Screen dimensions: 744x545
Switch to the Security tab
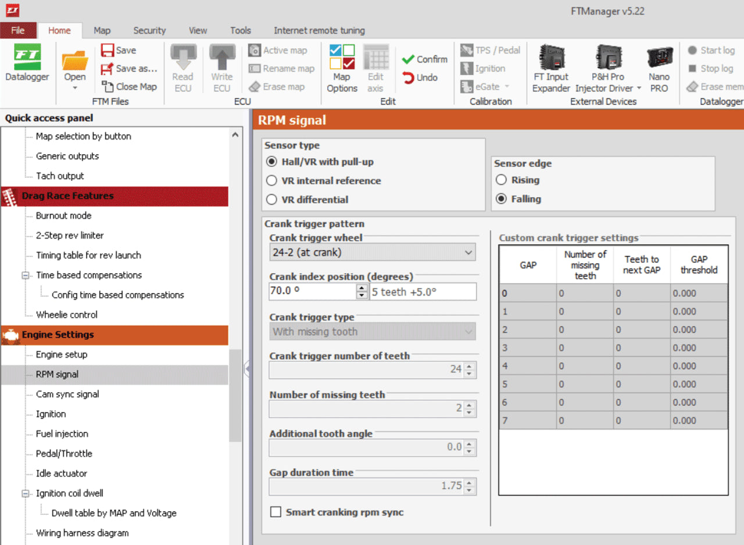click(x=149, y=30)
